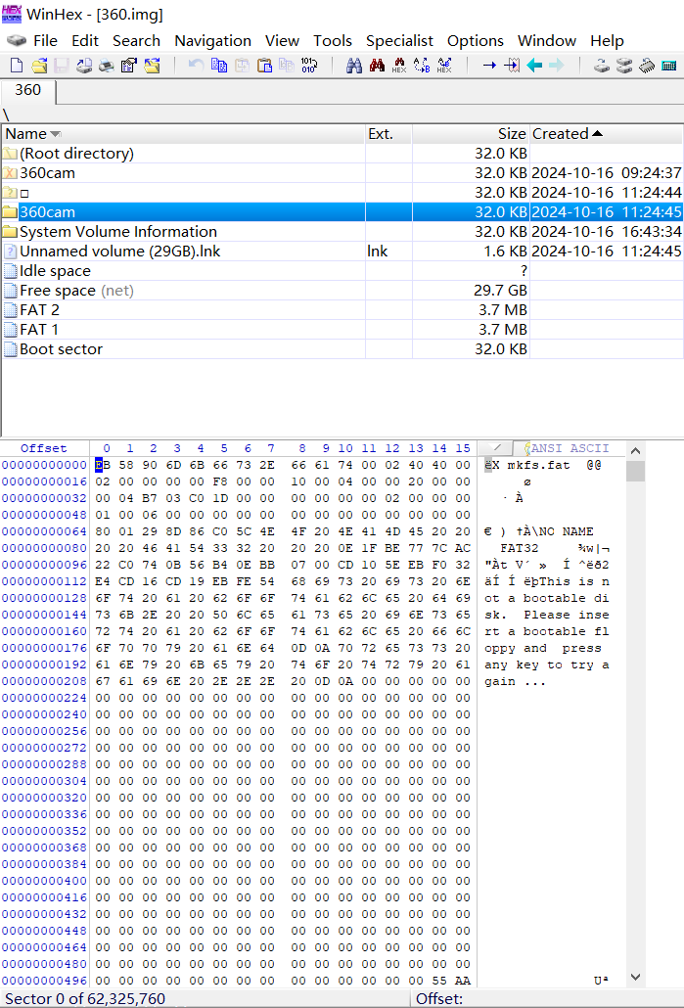The image size is (684, 1008).
Task: Click the Open RAM chip icon
Action: tap(647, 66)
